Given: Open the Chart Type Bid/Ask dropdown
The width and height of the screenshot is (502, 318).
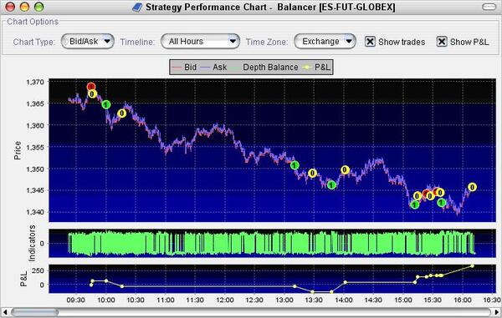Looking at the screenshot, I should (88, 42).
